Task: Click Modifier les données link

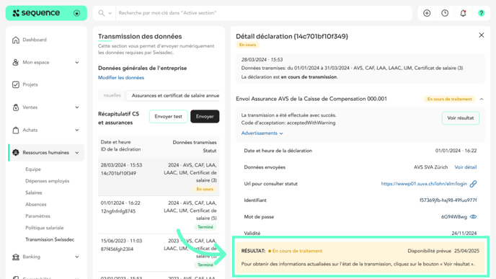Action: tap(121, 78)
